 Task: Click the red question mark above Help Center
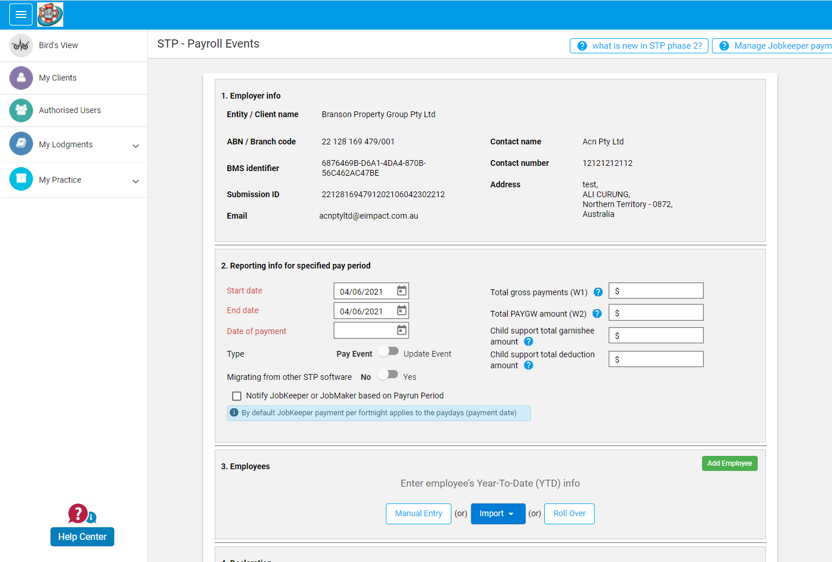point(77,514)
